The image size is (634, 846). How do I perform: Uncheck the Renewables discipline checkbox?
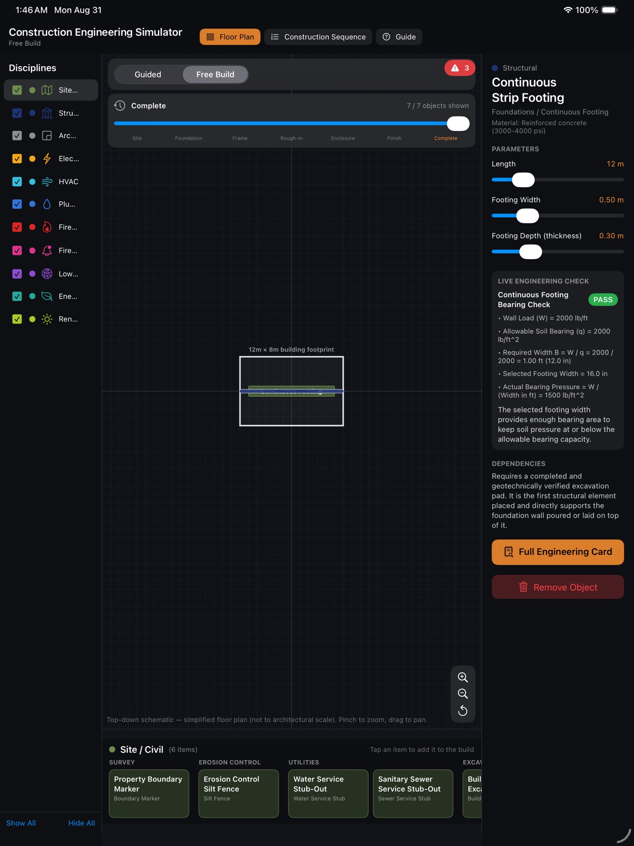coord(17,319)
